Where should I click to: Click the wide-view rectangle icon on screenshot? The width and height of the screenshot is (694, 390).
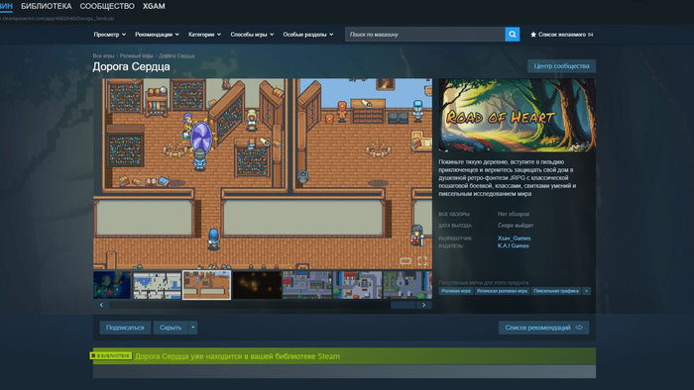(x=405, y=261)
